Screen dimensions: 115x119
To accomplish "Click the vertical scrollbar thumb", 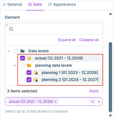I will click(110, 77).
